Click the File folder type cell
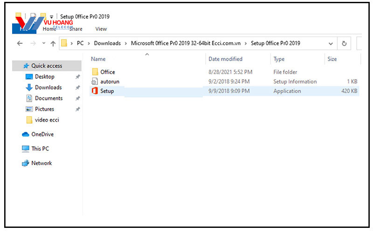373x233 pixels. (x=285, y=72)
